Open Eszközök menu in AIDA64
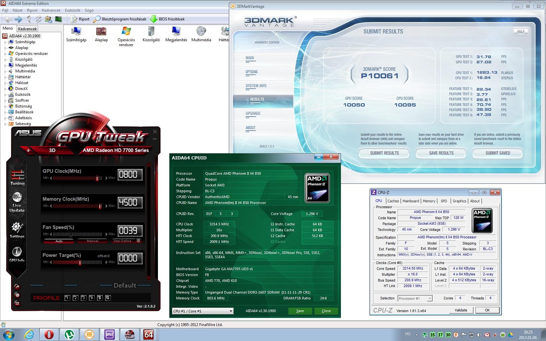This screenshot has height=341, width=546. (x=72, y=10)
